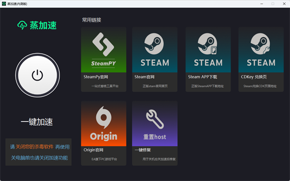
Task: Click the 蒸加速 cloud lightning logo
Action: coord(22,25)
